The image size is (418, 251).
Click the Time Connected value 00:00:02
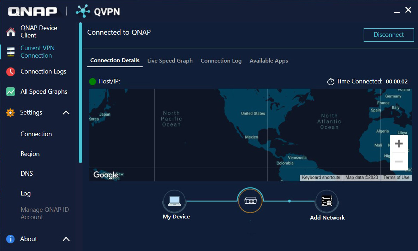click(x=397, y=81)
